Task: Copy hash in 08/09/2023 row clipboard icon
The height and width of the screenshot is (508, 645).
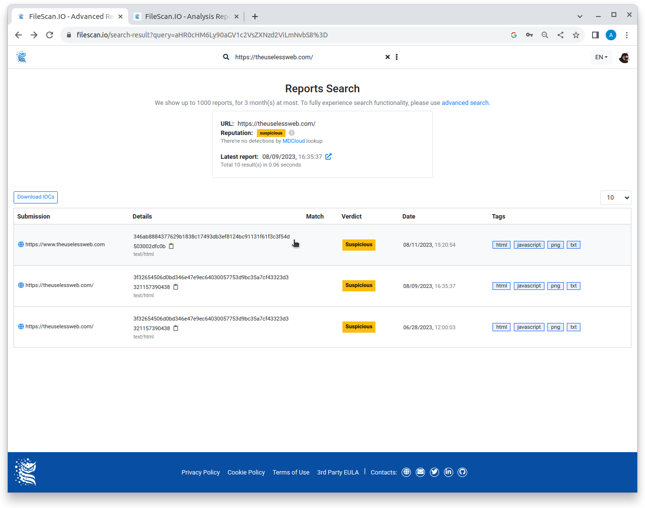Action: click(x=176, y=287)
